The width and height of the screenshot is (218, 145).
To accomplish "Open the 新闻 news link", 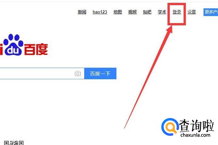I will (x=82, y=12).
